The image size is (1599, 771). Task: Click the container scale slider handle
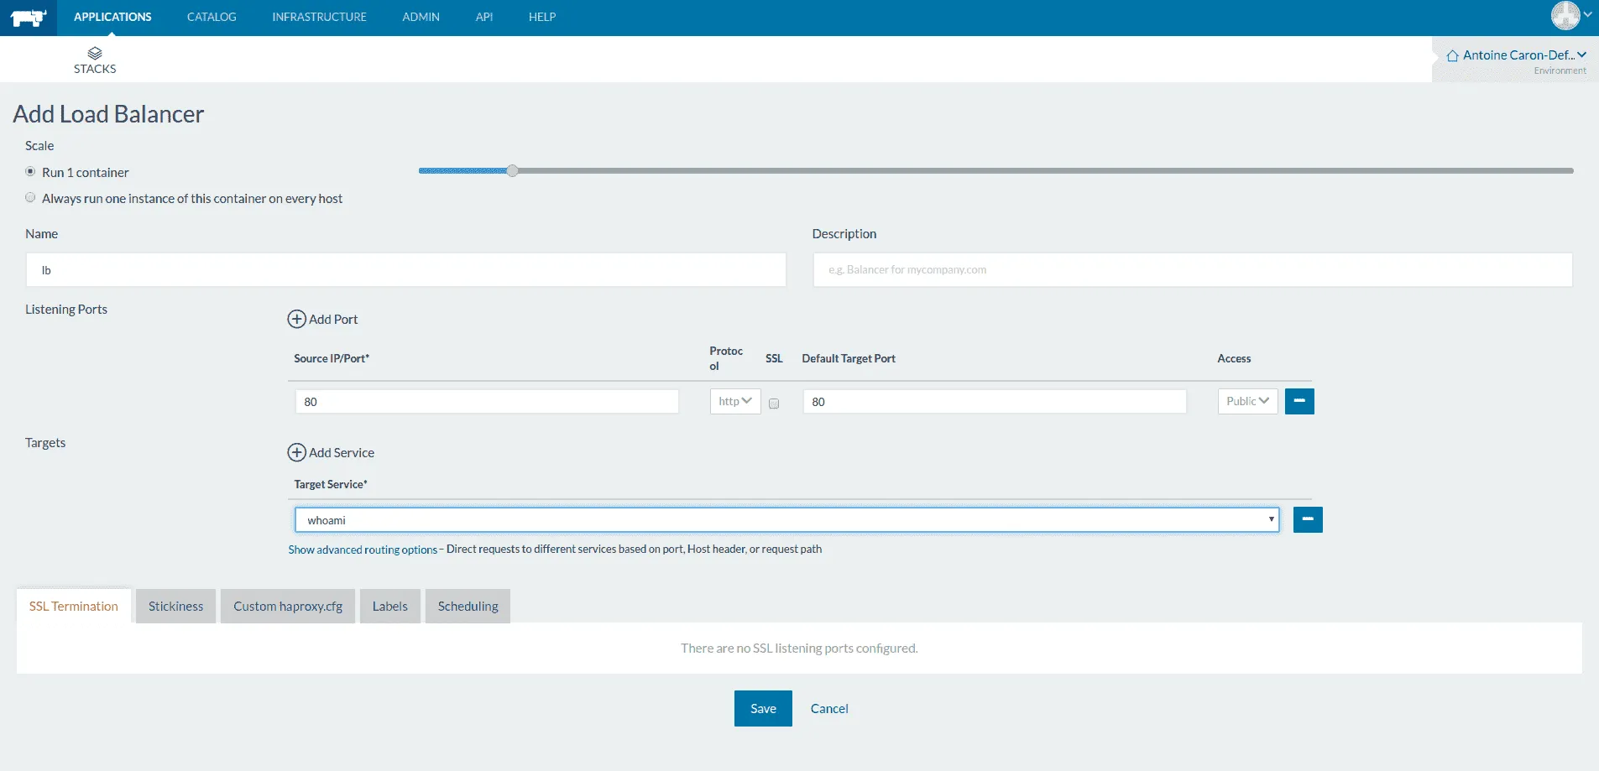point(512,170)
